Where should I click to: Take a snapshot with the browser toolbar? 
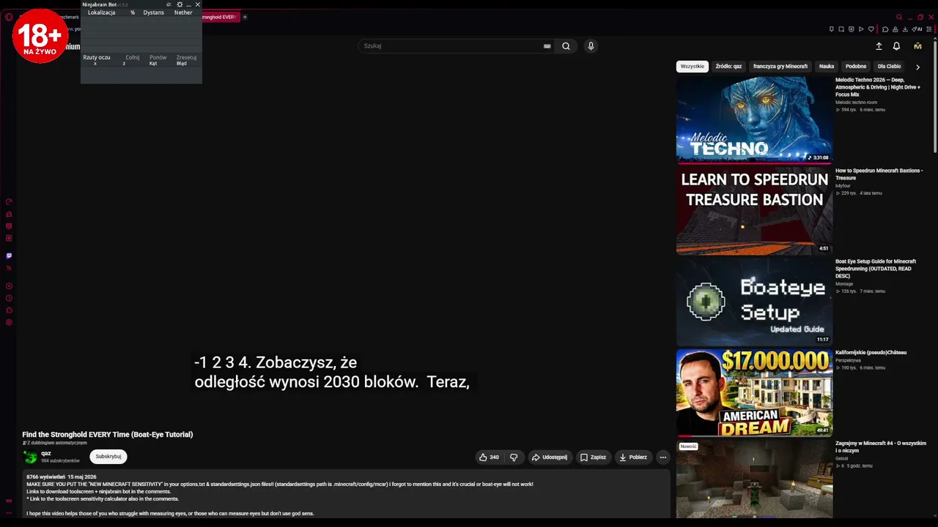click(841, 29)
